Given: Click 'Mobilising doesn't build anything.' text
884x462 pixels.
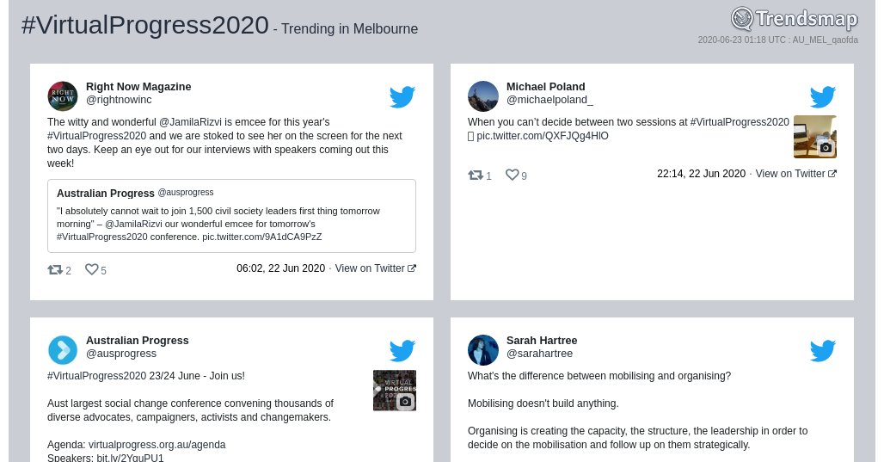Looking at the screenshot, I should [x=543, y=403].
